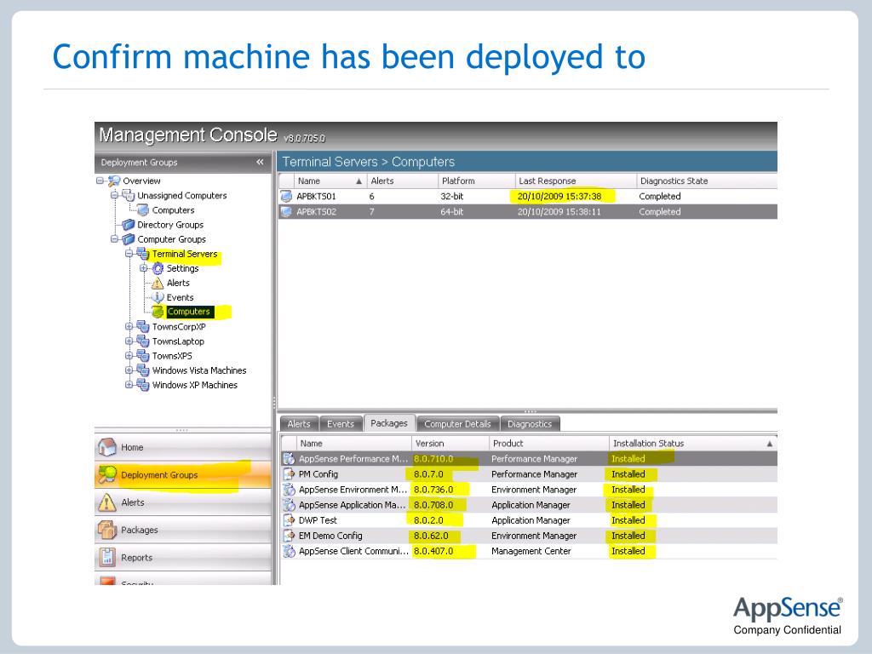Expand the TownsCorpXP group
The image size is (872, 654).
(129, 326)
